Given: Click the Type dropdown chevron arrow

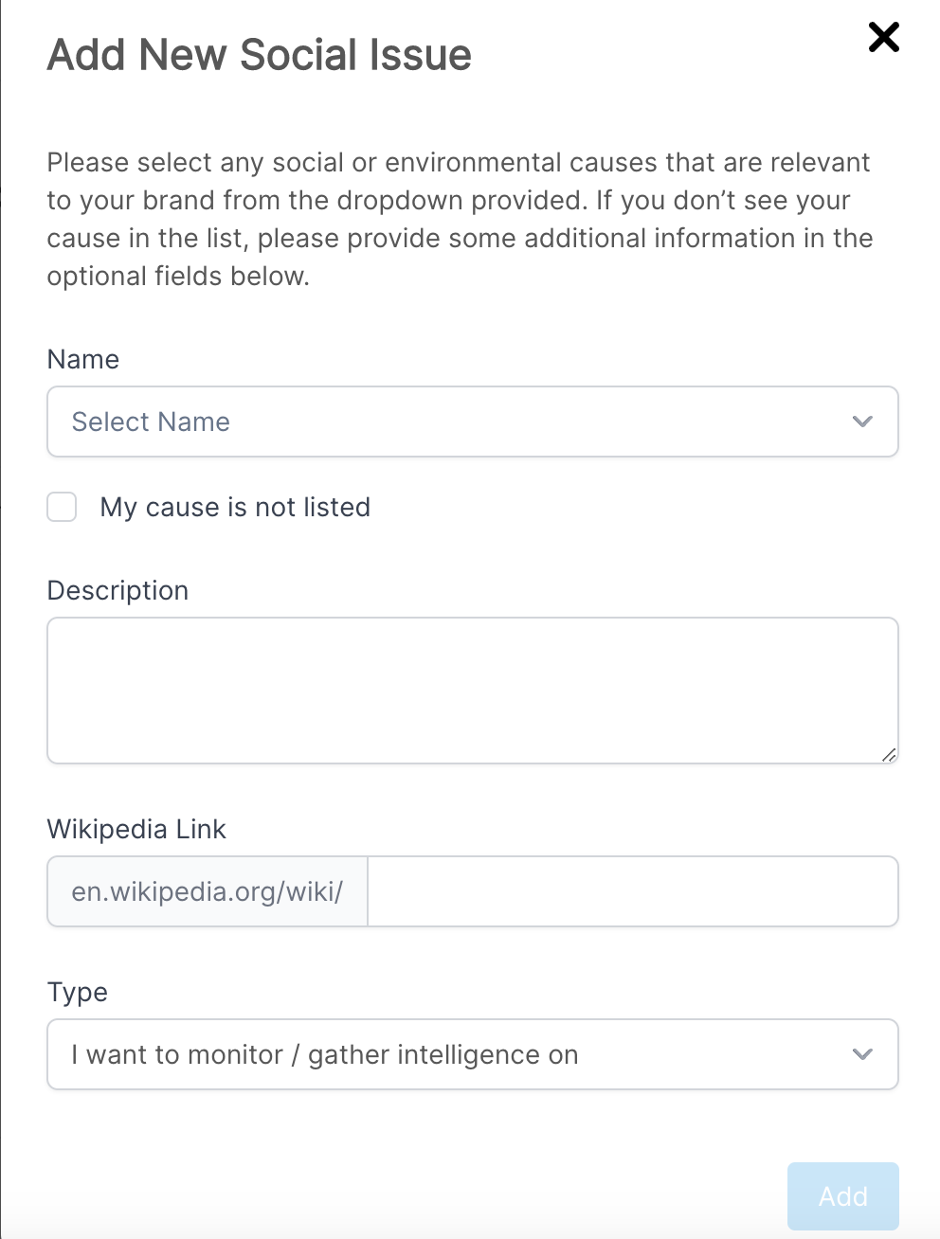Looking at the screenshot, I should pos(861,1054).
